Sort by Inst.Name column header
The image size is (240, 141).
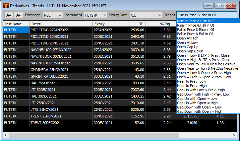tap(16, 24)
